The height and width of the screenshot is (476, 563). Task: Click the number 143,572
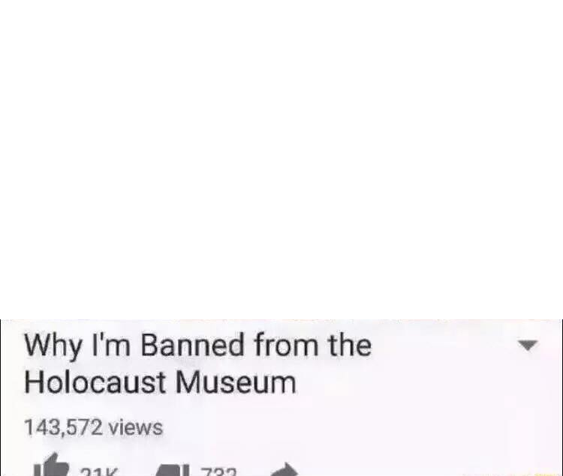click(x=63, y=428)
